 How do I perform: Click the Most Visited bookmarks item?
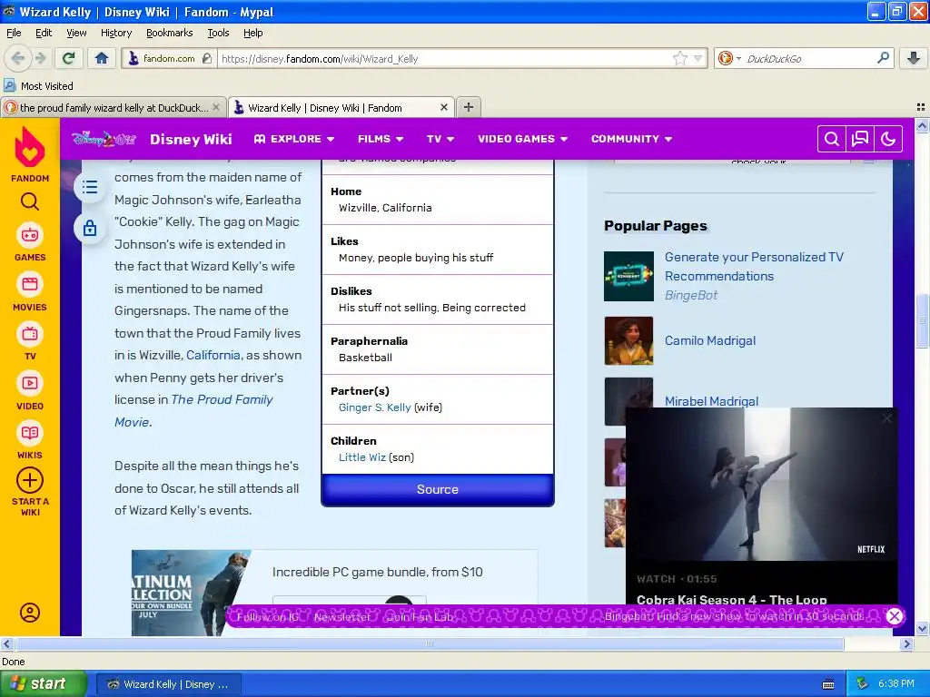(x=38, y=86)
